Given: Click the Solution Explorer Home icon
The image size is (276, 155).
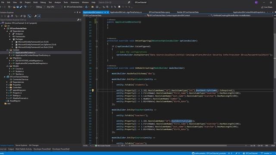Looking at the screenshot, I should (8, 16).
